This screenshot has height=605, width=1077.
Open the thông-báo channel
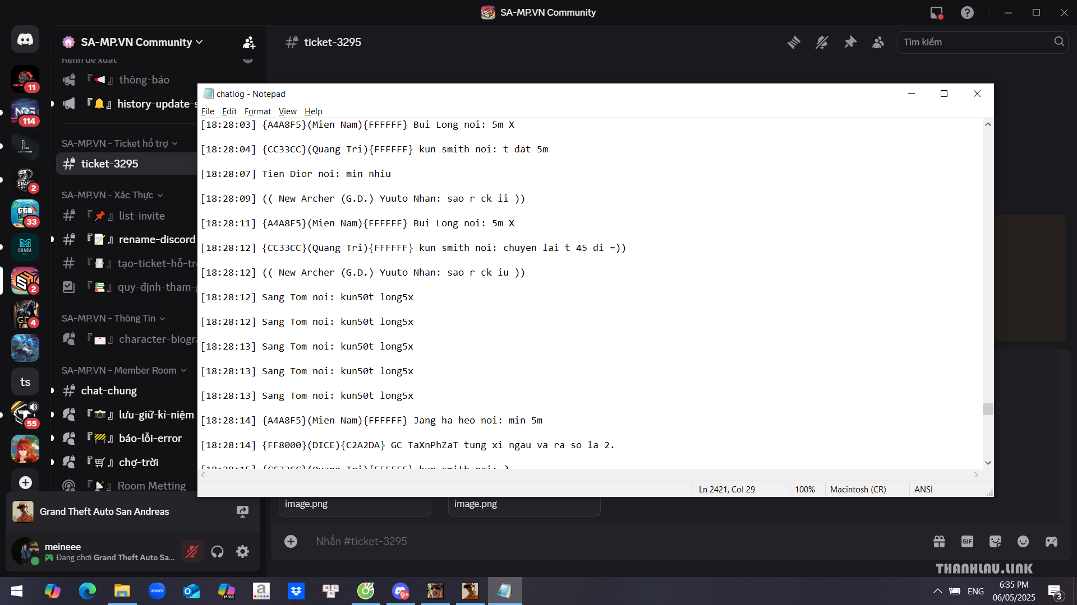[x=127, y=80]
